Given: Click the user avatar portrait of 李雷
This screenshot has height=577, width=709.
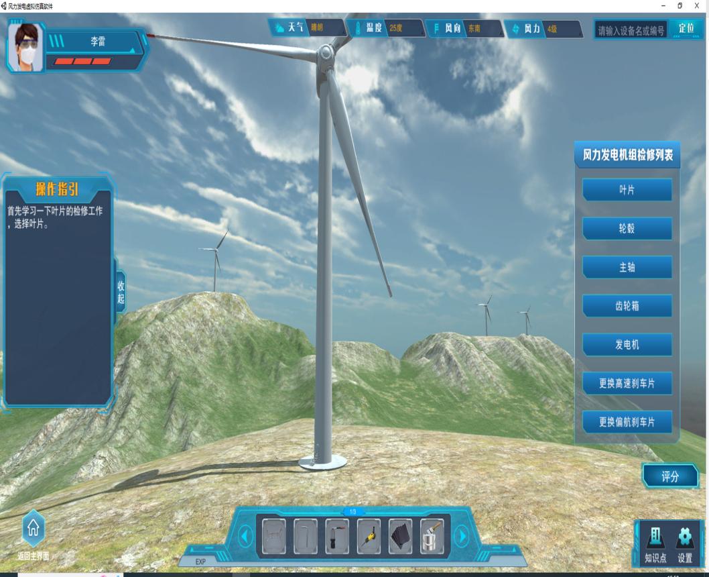Looking at the screenshot, I should [25, 47].
